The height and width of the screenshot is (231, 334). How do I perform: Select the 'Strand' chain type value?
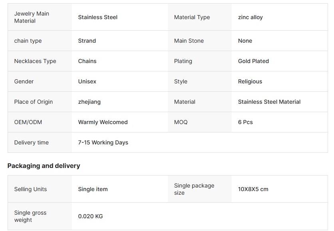point(87,41)
